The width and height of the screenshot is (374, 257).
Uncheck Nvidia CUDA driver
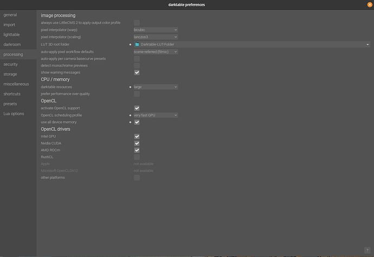[x=137, y=143]
